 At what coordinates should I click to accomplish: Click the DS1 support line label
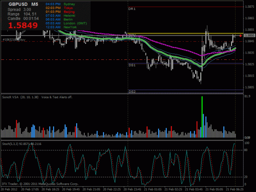(132, 65)
